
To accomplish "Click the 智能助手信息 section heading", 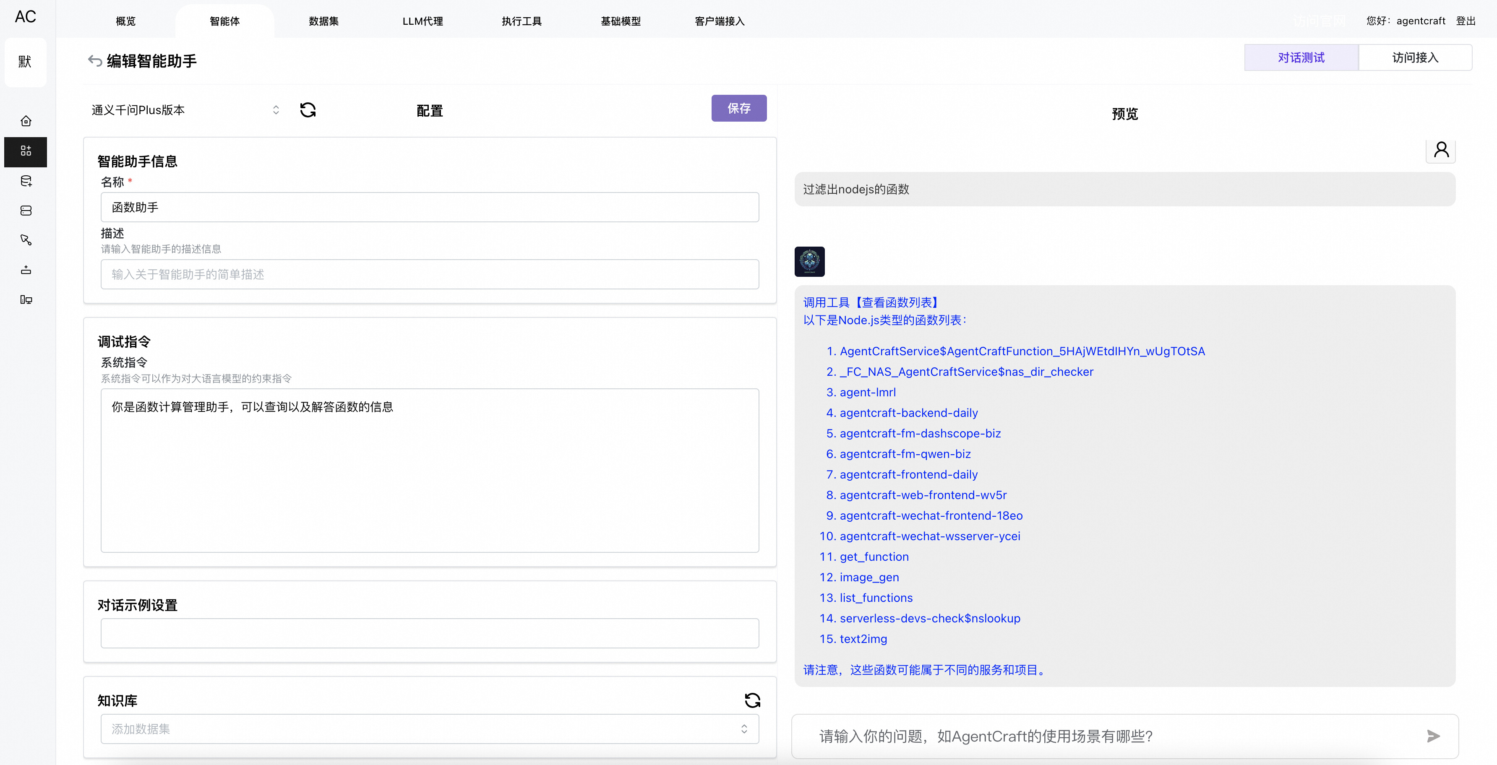I will [x=137, y=161].
